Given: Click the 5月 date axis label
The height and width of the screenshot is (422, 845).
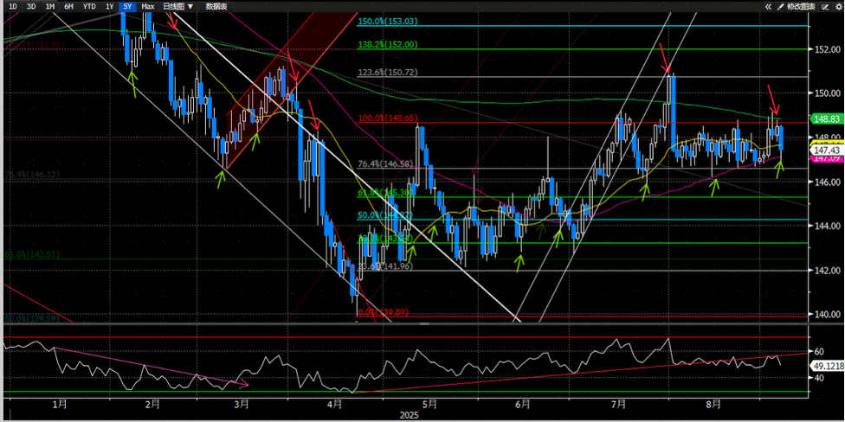Looking at the screenshot, I should [429, 404].
